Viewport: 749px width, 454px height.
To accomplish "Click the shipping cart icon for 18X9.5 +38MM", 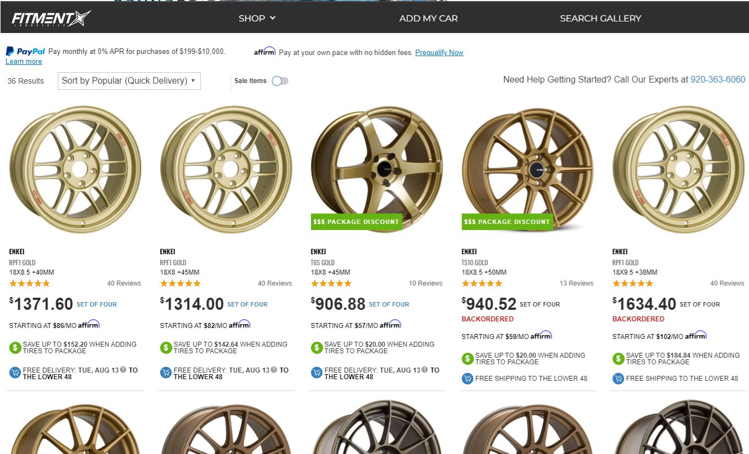I will pos(619,379).
